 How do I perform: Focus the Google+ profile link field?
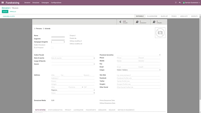click(x=139, y=84)
